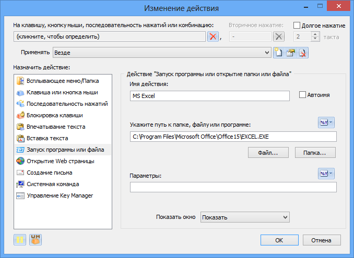
Task: Increase the такта spinner value
Action: pyautogui.click(x=315, y=34)
